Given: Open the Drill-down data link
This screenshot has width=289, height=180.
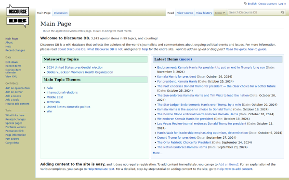Looking at the screenshot, I should 12,62.
